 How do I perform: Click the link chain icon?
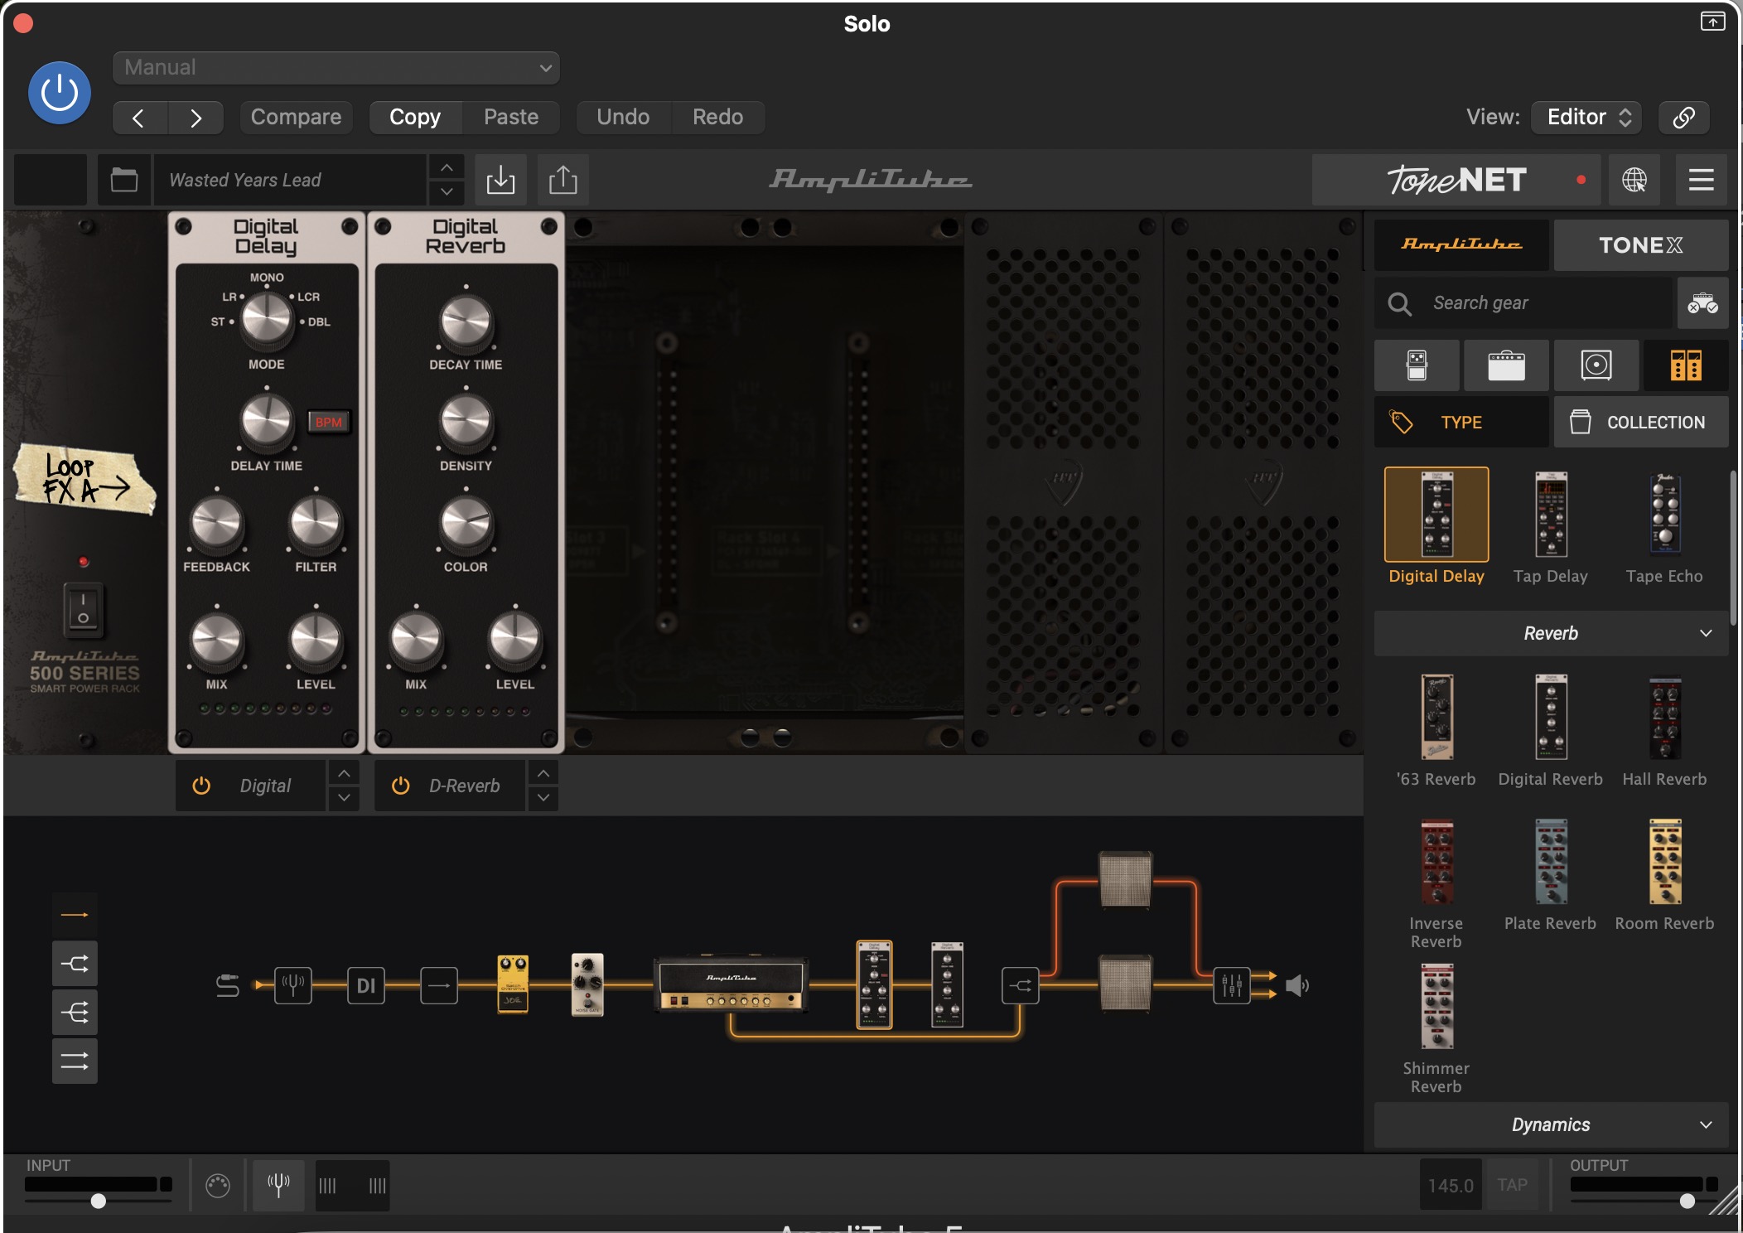coord(1683,117)
